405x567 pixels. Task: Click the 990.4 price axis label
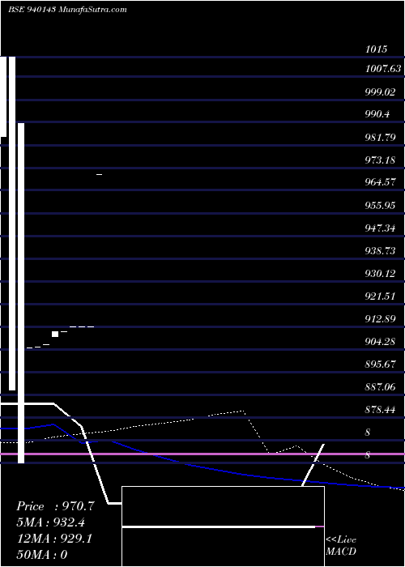(377, 114)
